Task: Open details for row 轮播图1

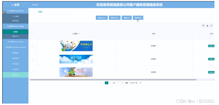Action: 211,46
